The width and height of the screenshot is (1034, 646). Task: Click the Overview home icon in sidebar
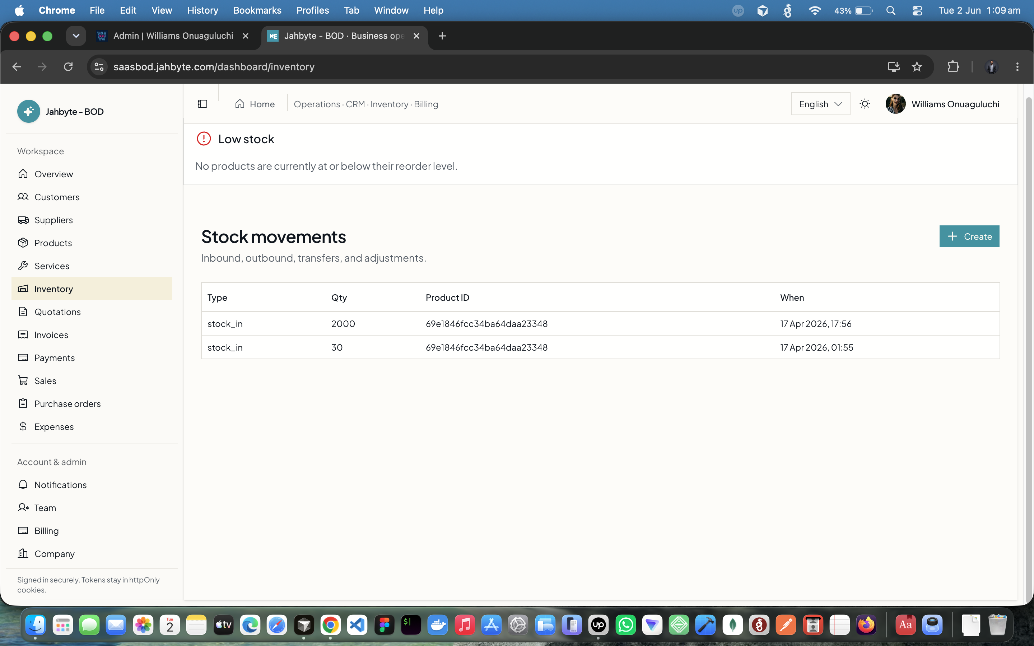click(23, 173)
